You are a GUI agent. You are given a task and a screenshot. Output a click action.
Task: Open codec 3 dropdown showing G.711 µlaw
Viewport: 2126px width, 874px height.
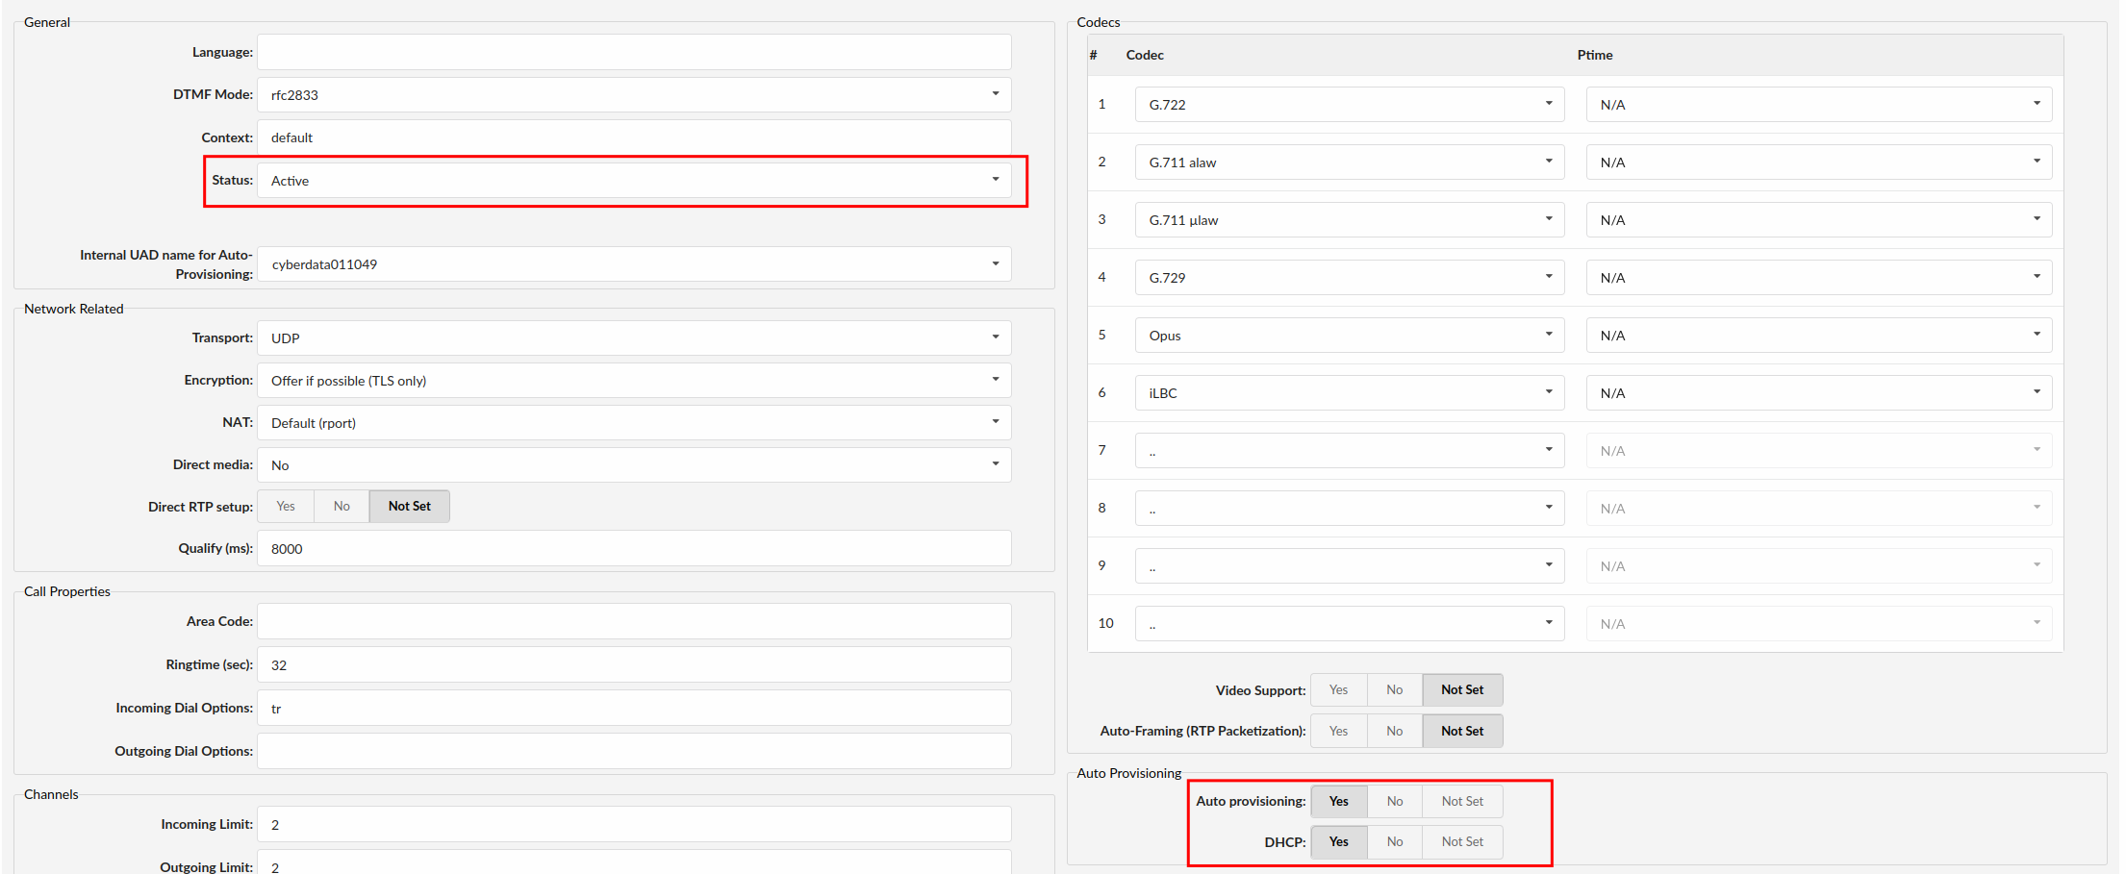pos(1350,220)
